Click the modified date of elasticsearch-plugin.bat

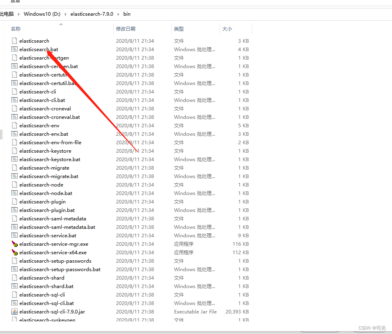point(135,210)
